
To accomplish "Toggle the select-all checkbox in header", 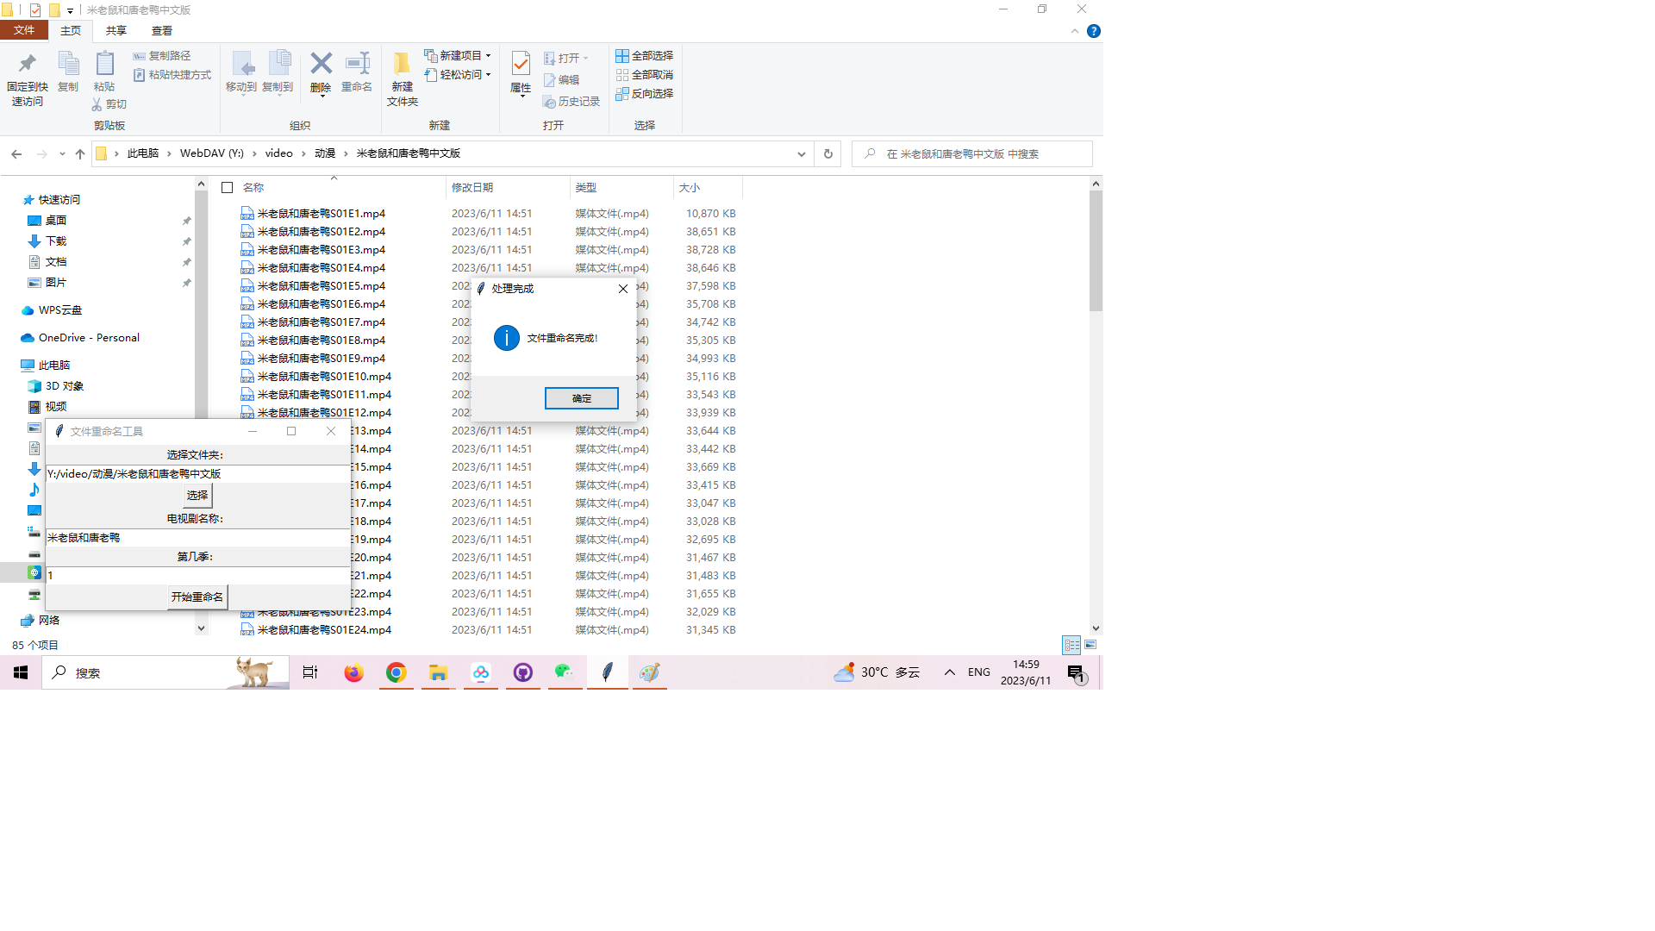I will tap(228, 187).
